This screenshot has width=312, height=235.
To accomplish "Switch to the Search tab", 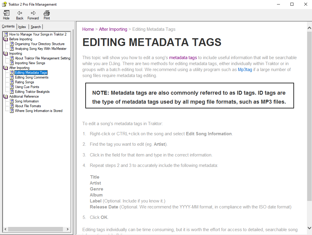I will coord(36,27).
